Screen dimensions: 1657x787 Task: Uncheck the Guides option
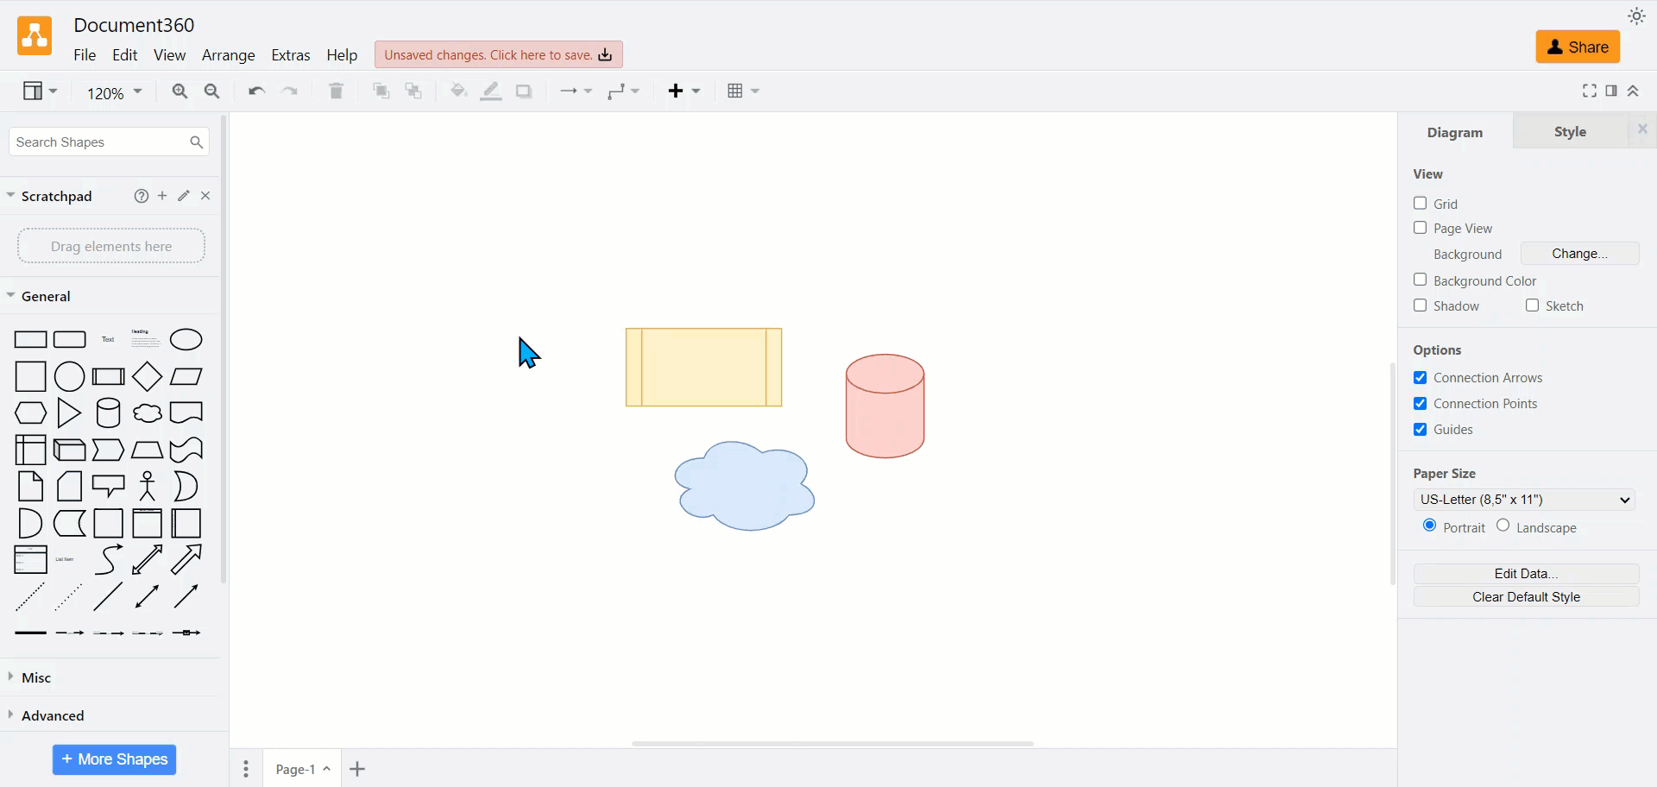point(1421,430)
